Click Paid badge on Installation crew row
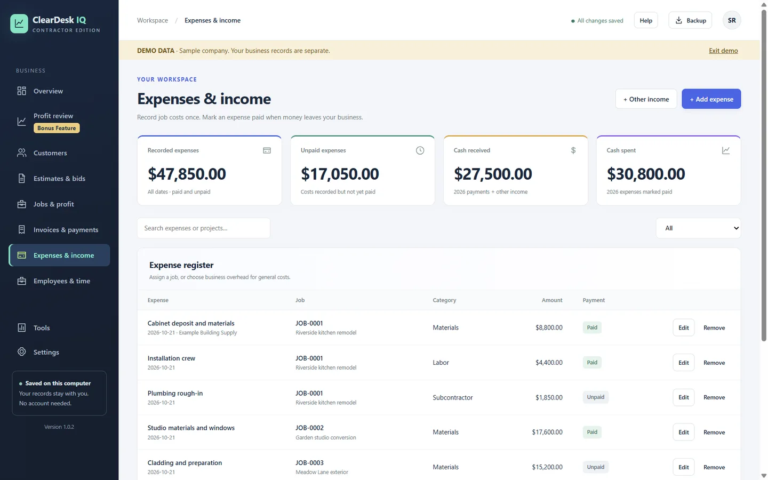 coord(592,363)
